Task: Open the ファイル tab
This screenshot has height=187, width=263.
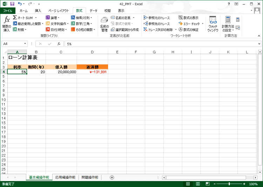Action: 8,11
